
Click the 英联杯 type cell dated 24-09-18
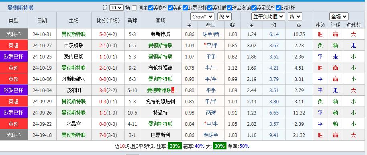(14, 135)
